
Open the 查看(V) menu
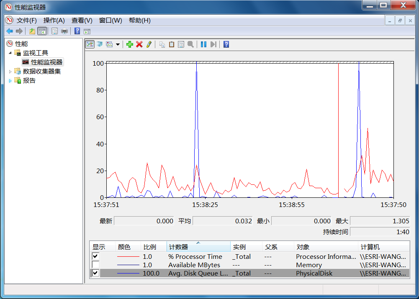[x=82, y=20]
